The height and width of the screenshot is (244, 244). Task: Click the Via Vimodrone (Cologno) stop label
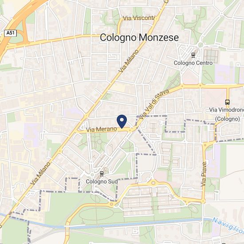click(x=227, y=114)
